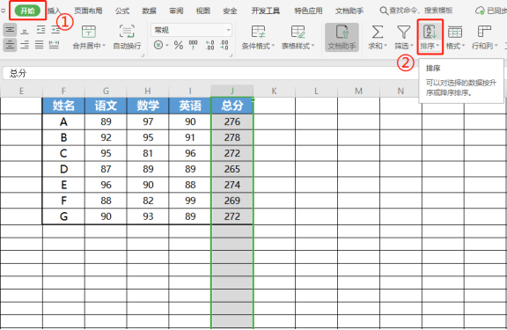507x330 pixels.
Task: Toggle right align text icon
Action: point(25,45)
